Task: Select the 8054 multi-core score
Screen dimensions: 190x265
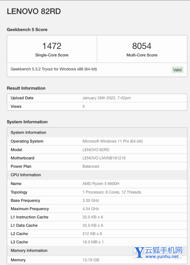Action: (142, 46)
